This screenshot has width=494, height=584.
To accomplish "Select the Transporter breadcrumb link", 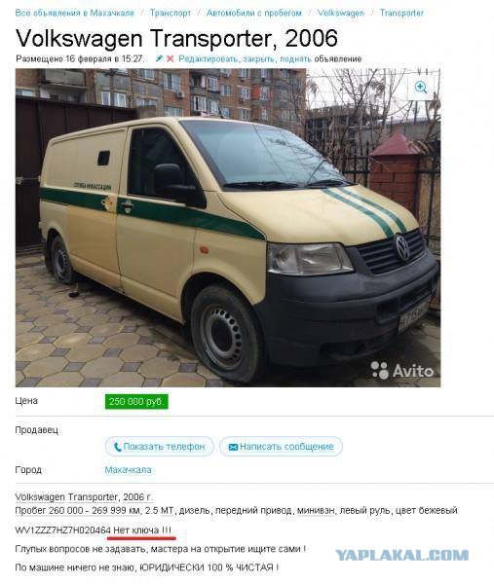I will pos(401,13).
